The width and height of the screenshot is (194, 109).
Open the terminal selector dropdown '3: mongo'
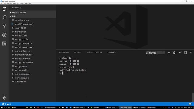pyautogui.click(x=155, y=53)
